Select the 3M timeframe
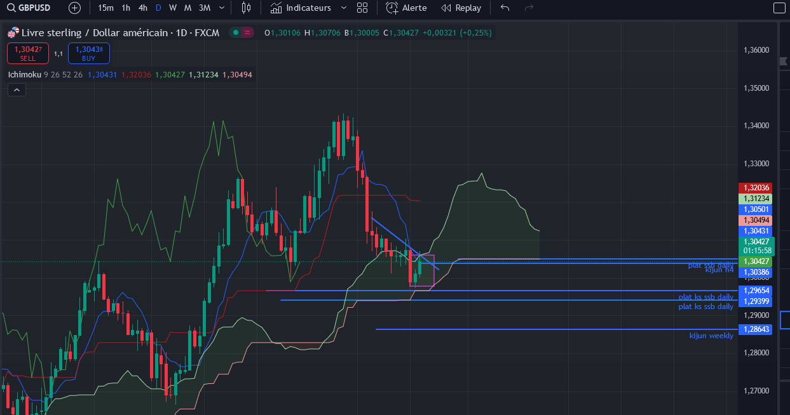The image size is (790, 415). (205, 8)
